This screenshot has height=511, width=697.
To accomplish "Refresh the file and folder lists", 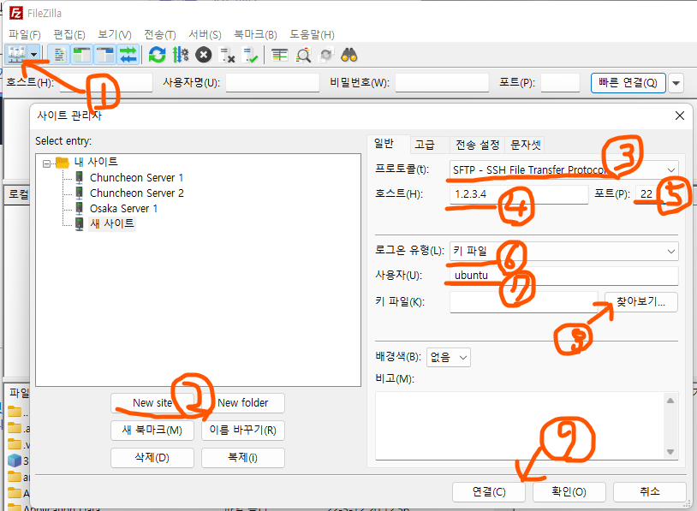I will [x=157, y=55].
